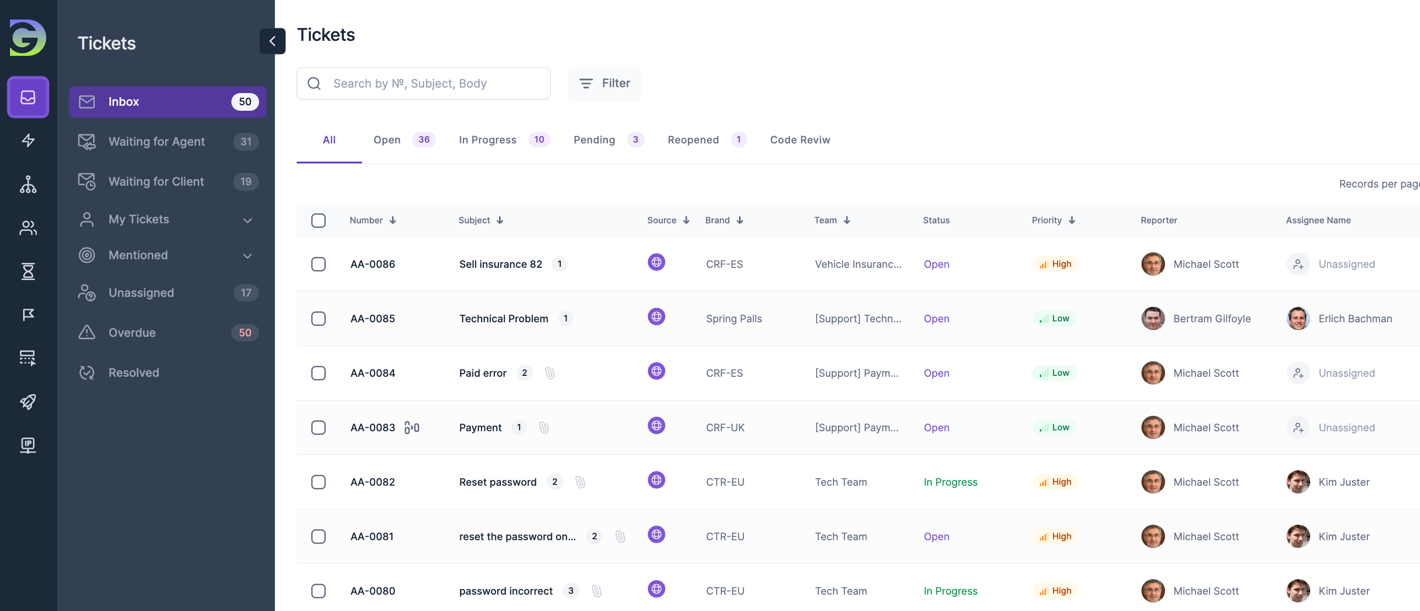Click the lightning bolt sidebar icon
This screenshot has width=1420, height=611.
tap(28, 141)
